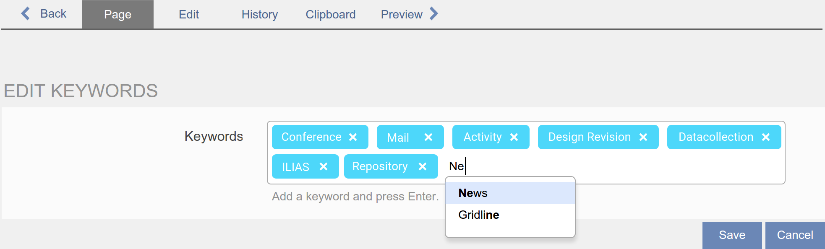Viewport: 825px width, 249px height.
Task: Select News from autocomplete suggestions
Action: pyautogui.click(x=473, y=193)
